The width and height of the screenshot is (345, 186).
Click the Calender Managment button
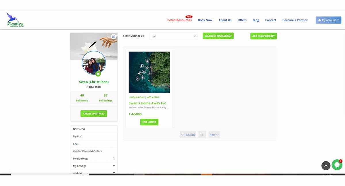[x=218, y=36]
